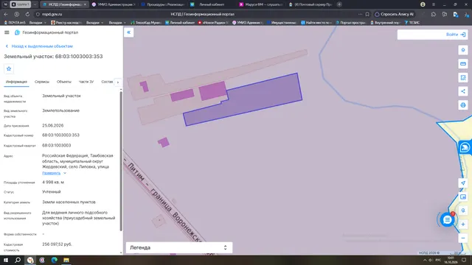Collapse the side panel with double-arrow button
This screenshot has height=265, width=472.
129,32
